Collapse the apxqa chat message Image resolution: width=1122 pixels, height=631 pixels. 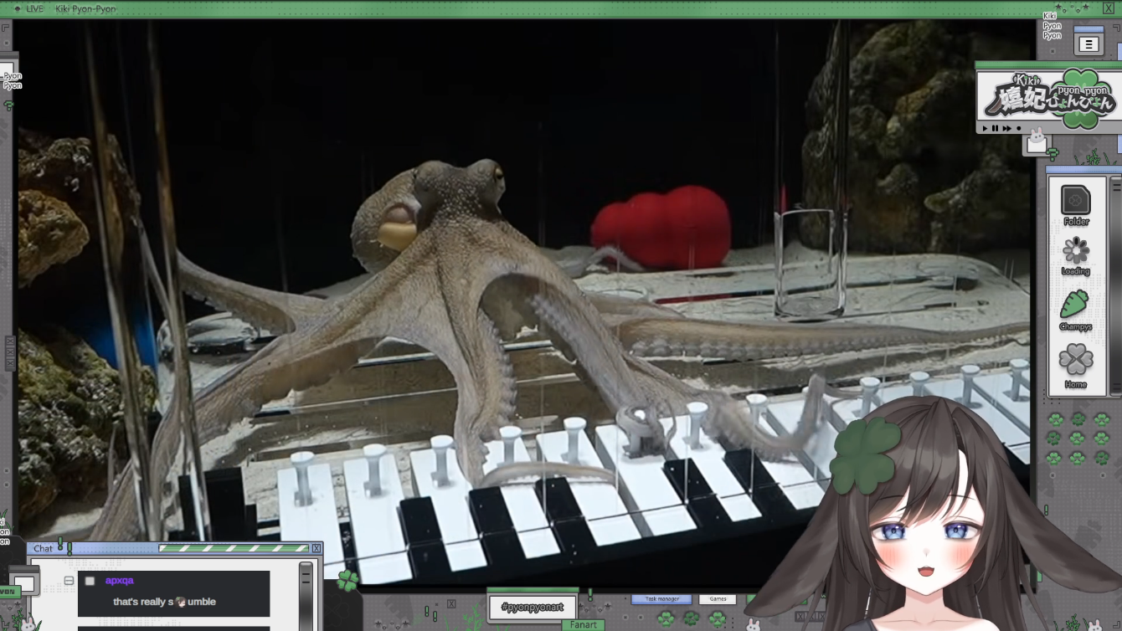(x=69, y=581)
